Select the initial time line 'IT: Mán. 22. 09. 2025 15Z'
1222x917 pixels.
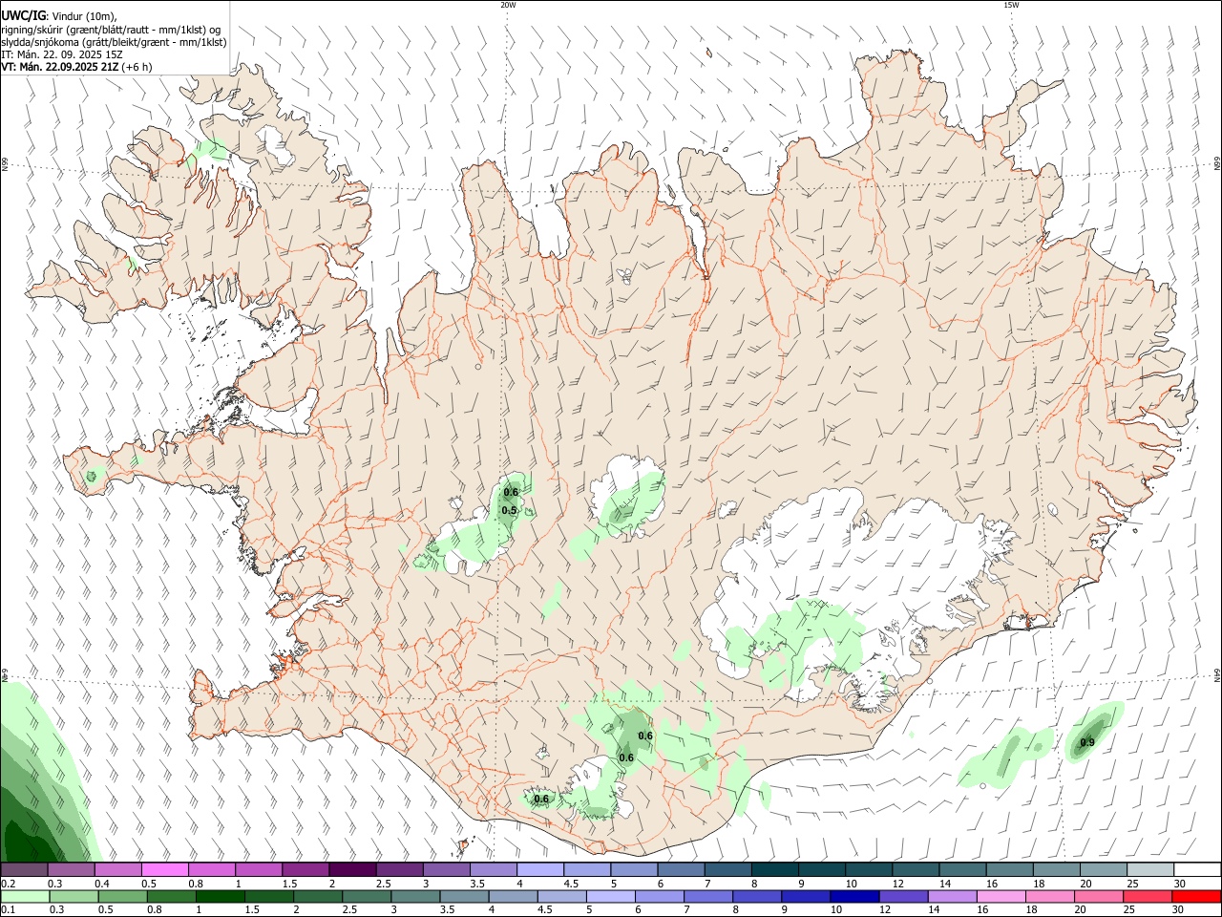(62, 54)
